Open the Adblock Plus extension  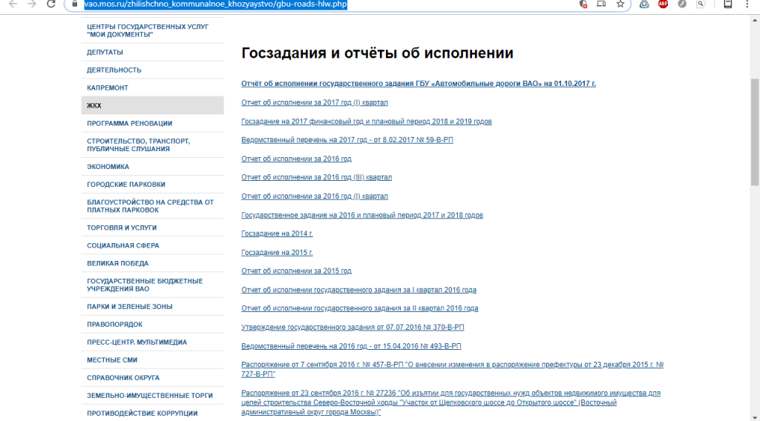[663, 4]
